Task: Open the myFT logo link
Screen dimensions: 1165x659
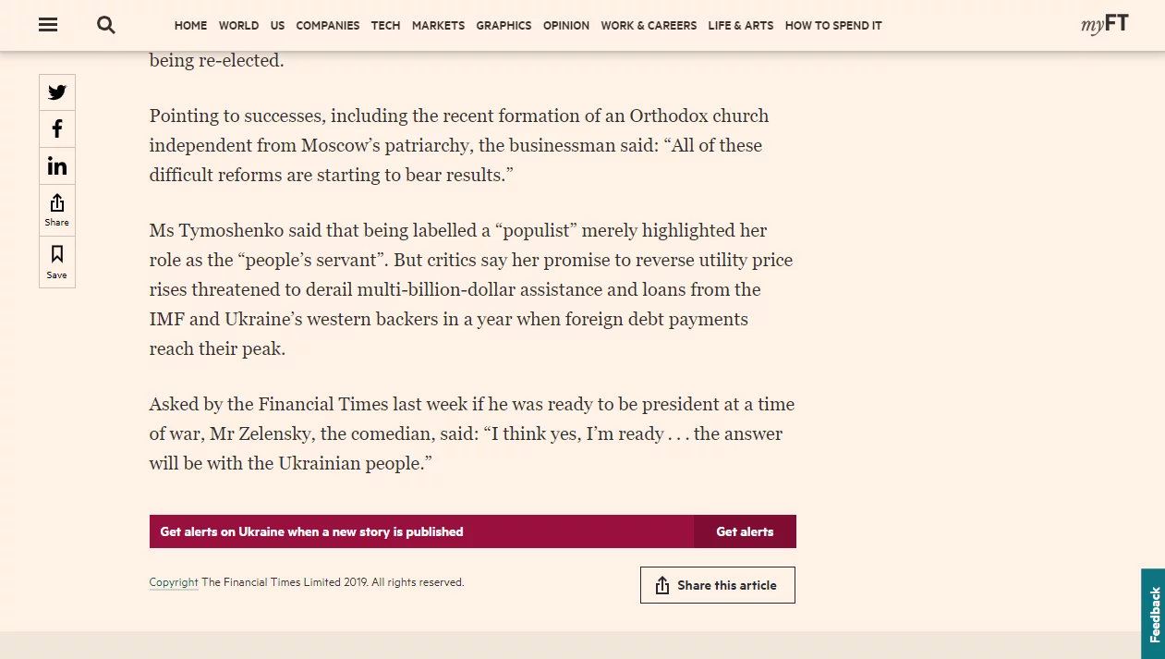Action: (x=1104, y=25)
